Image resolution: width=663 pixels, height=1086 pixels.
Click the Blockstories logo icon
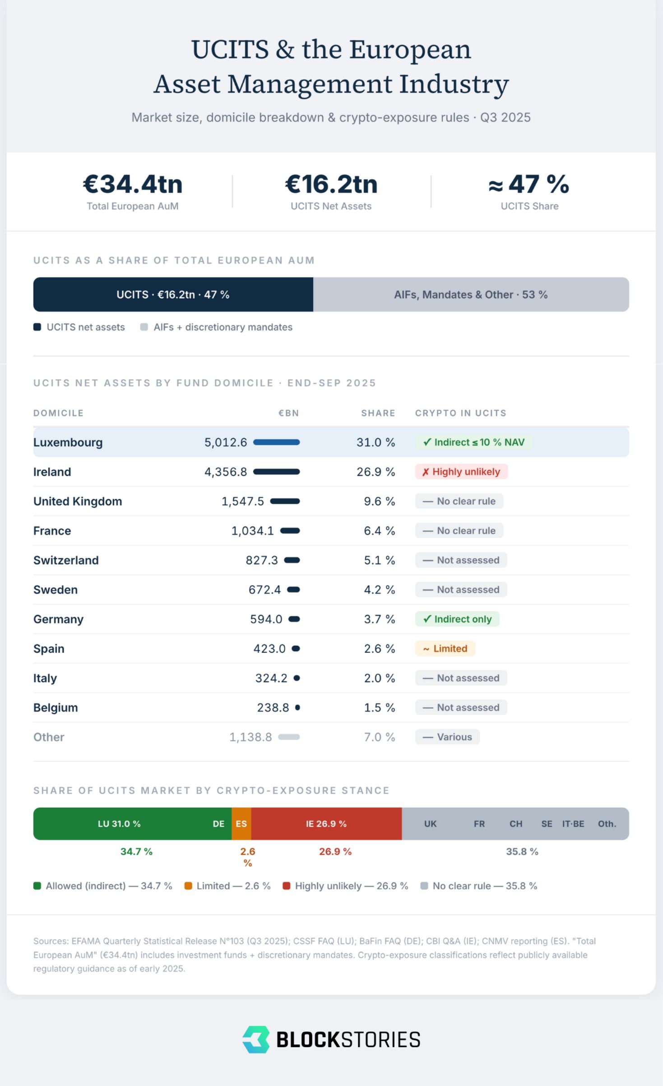(x=256, y=1039)
